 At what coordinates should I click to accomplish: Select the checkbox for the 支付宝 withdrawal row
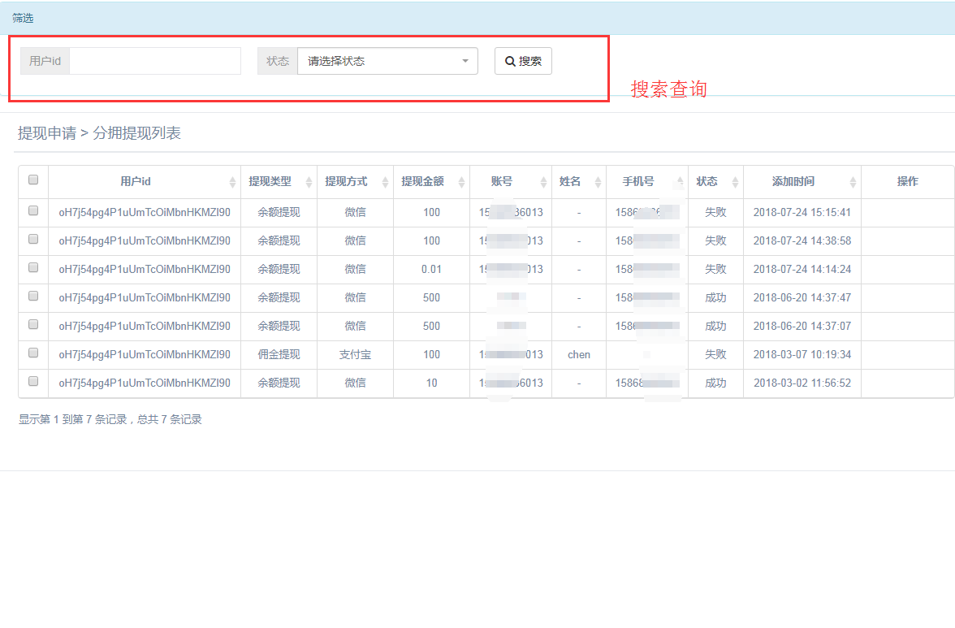(33, 353)
